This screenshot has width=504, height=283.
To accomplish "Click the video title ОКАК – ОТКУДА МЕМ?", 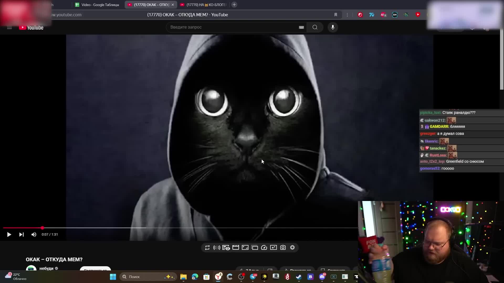I will coord(54,259).
